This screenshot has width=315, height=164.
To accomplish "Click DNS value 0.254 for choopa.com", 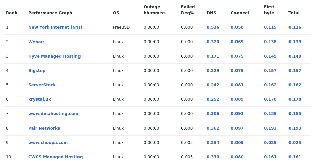I will coord(213,143).
